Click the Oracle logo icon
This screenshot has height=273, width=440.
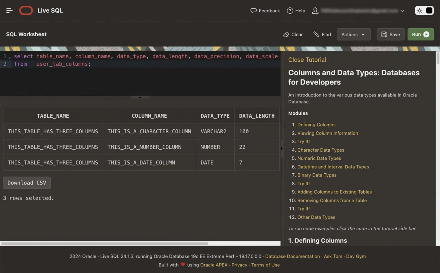[x=26, y=11]
